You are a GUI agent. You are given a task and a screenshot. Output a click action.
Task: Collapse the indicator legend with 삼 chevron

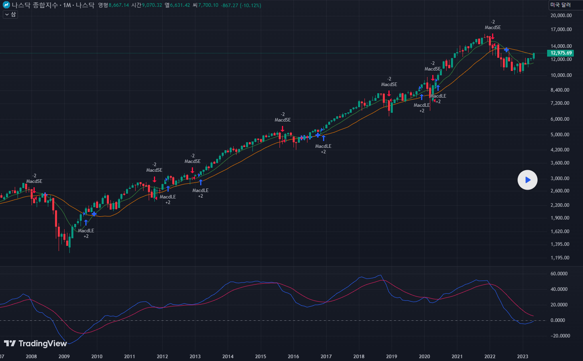10,14
